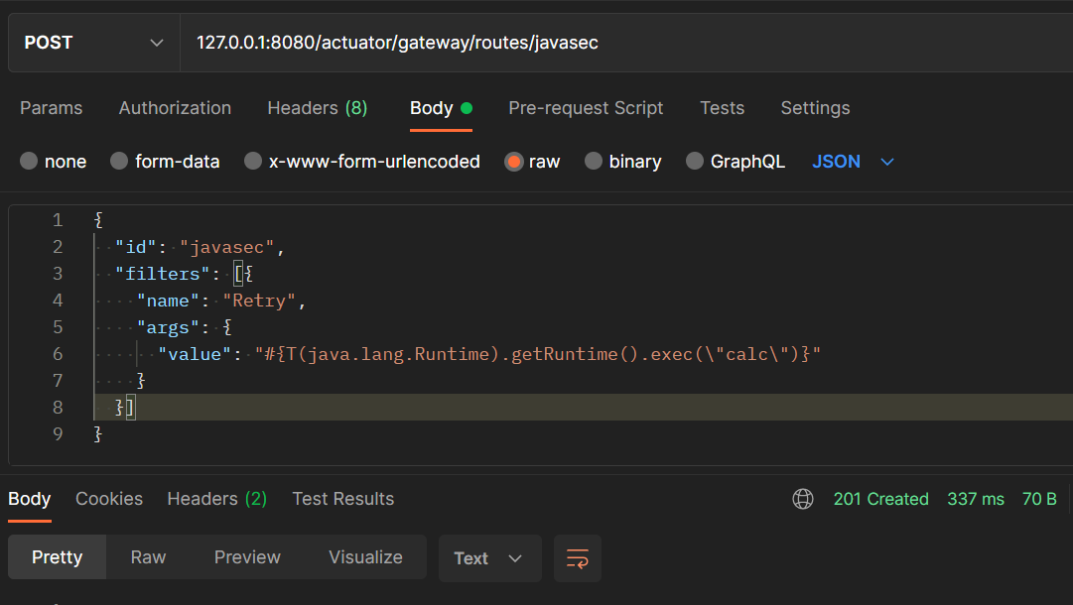Open the Text response format dropdown
The image size is (1073, 605).
[x=488, y=558]
